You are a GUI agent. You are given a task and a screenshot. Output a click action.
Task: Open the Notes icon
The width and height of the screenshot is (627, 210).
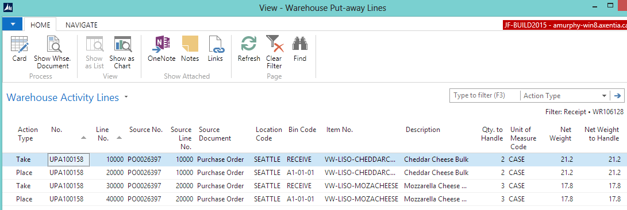click(x=190, y=49)
